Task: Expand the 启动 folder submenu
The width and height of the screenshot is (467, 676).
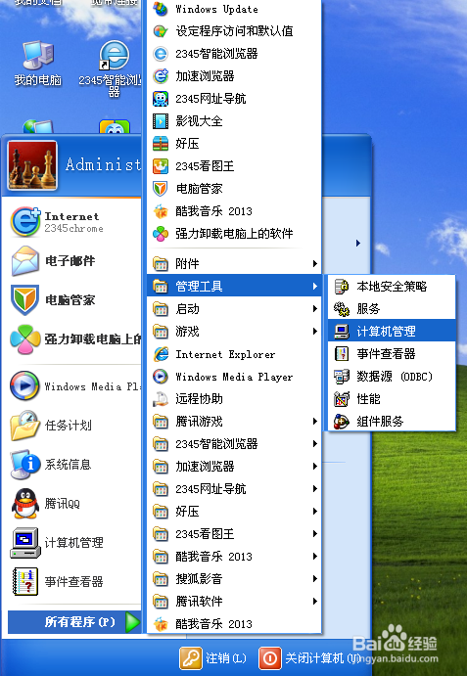Action: (x=234, y=309)
